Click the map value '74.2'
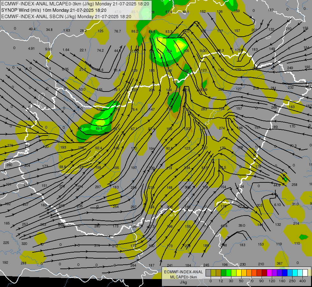 [x=100, y=50]
